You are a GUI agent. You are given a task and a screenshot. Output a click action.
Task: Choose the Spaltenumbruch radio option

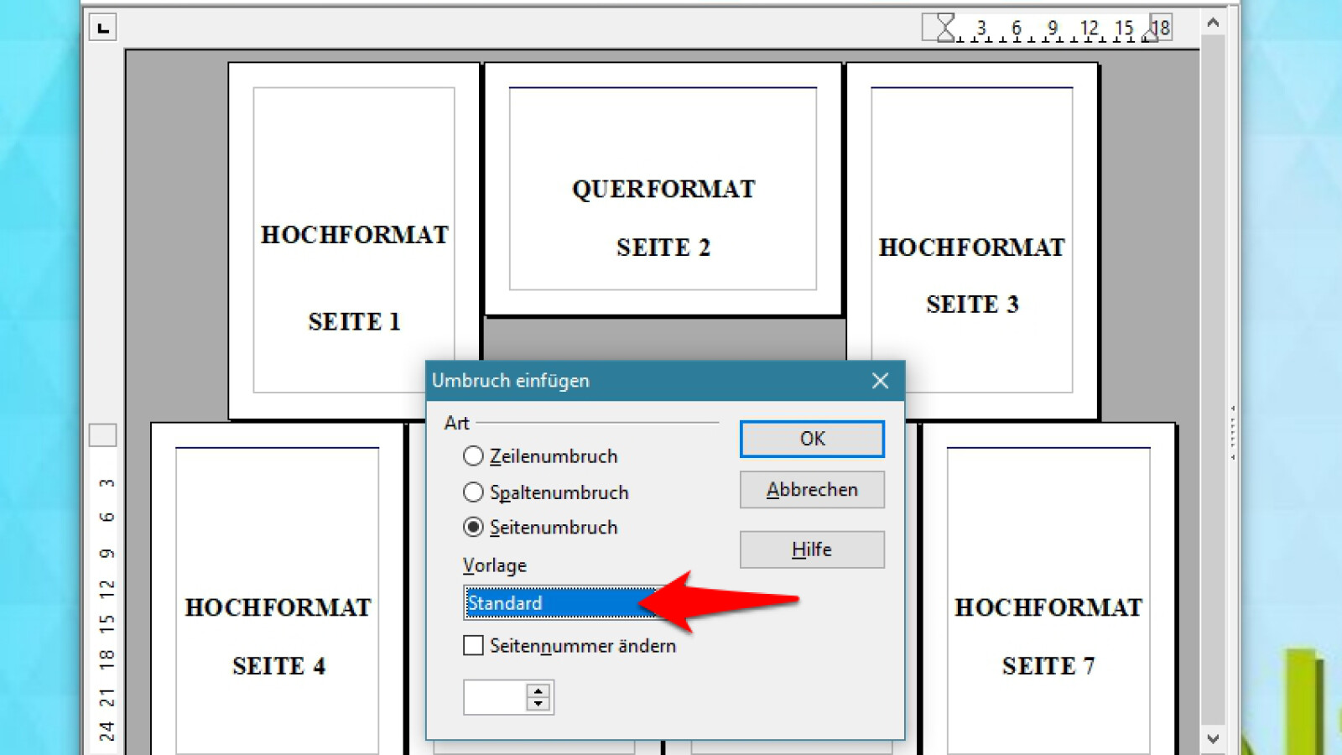coord(473,492)
